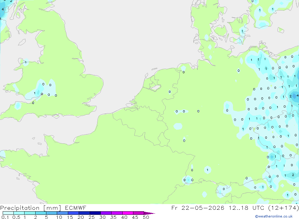
Task: Pick the 10–15 mm blue legend swatch
Action: point(62,213)
